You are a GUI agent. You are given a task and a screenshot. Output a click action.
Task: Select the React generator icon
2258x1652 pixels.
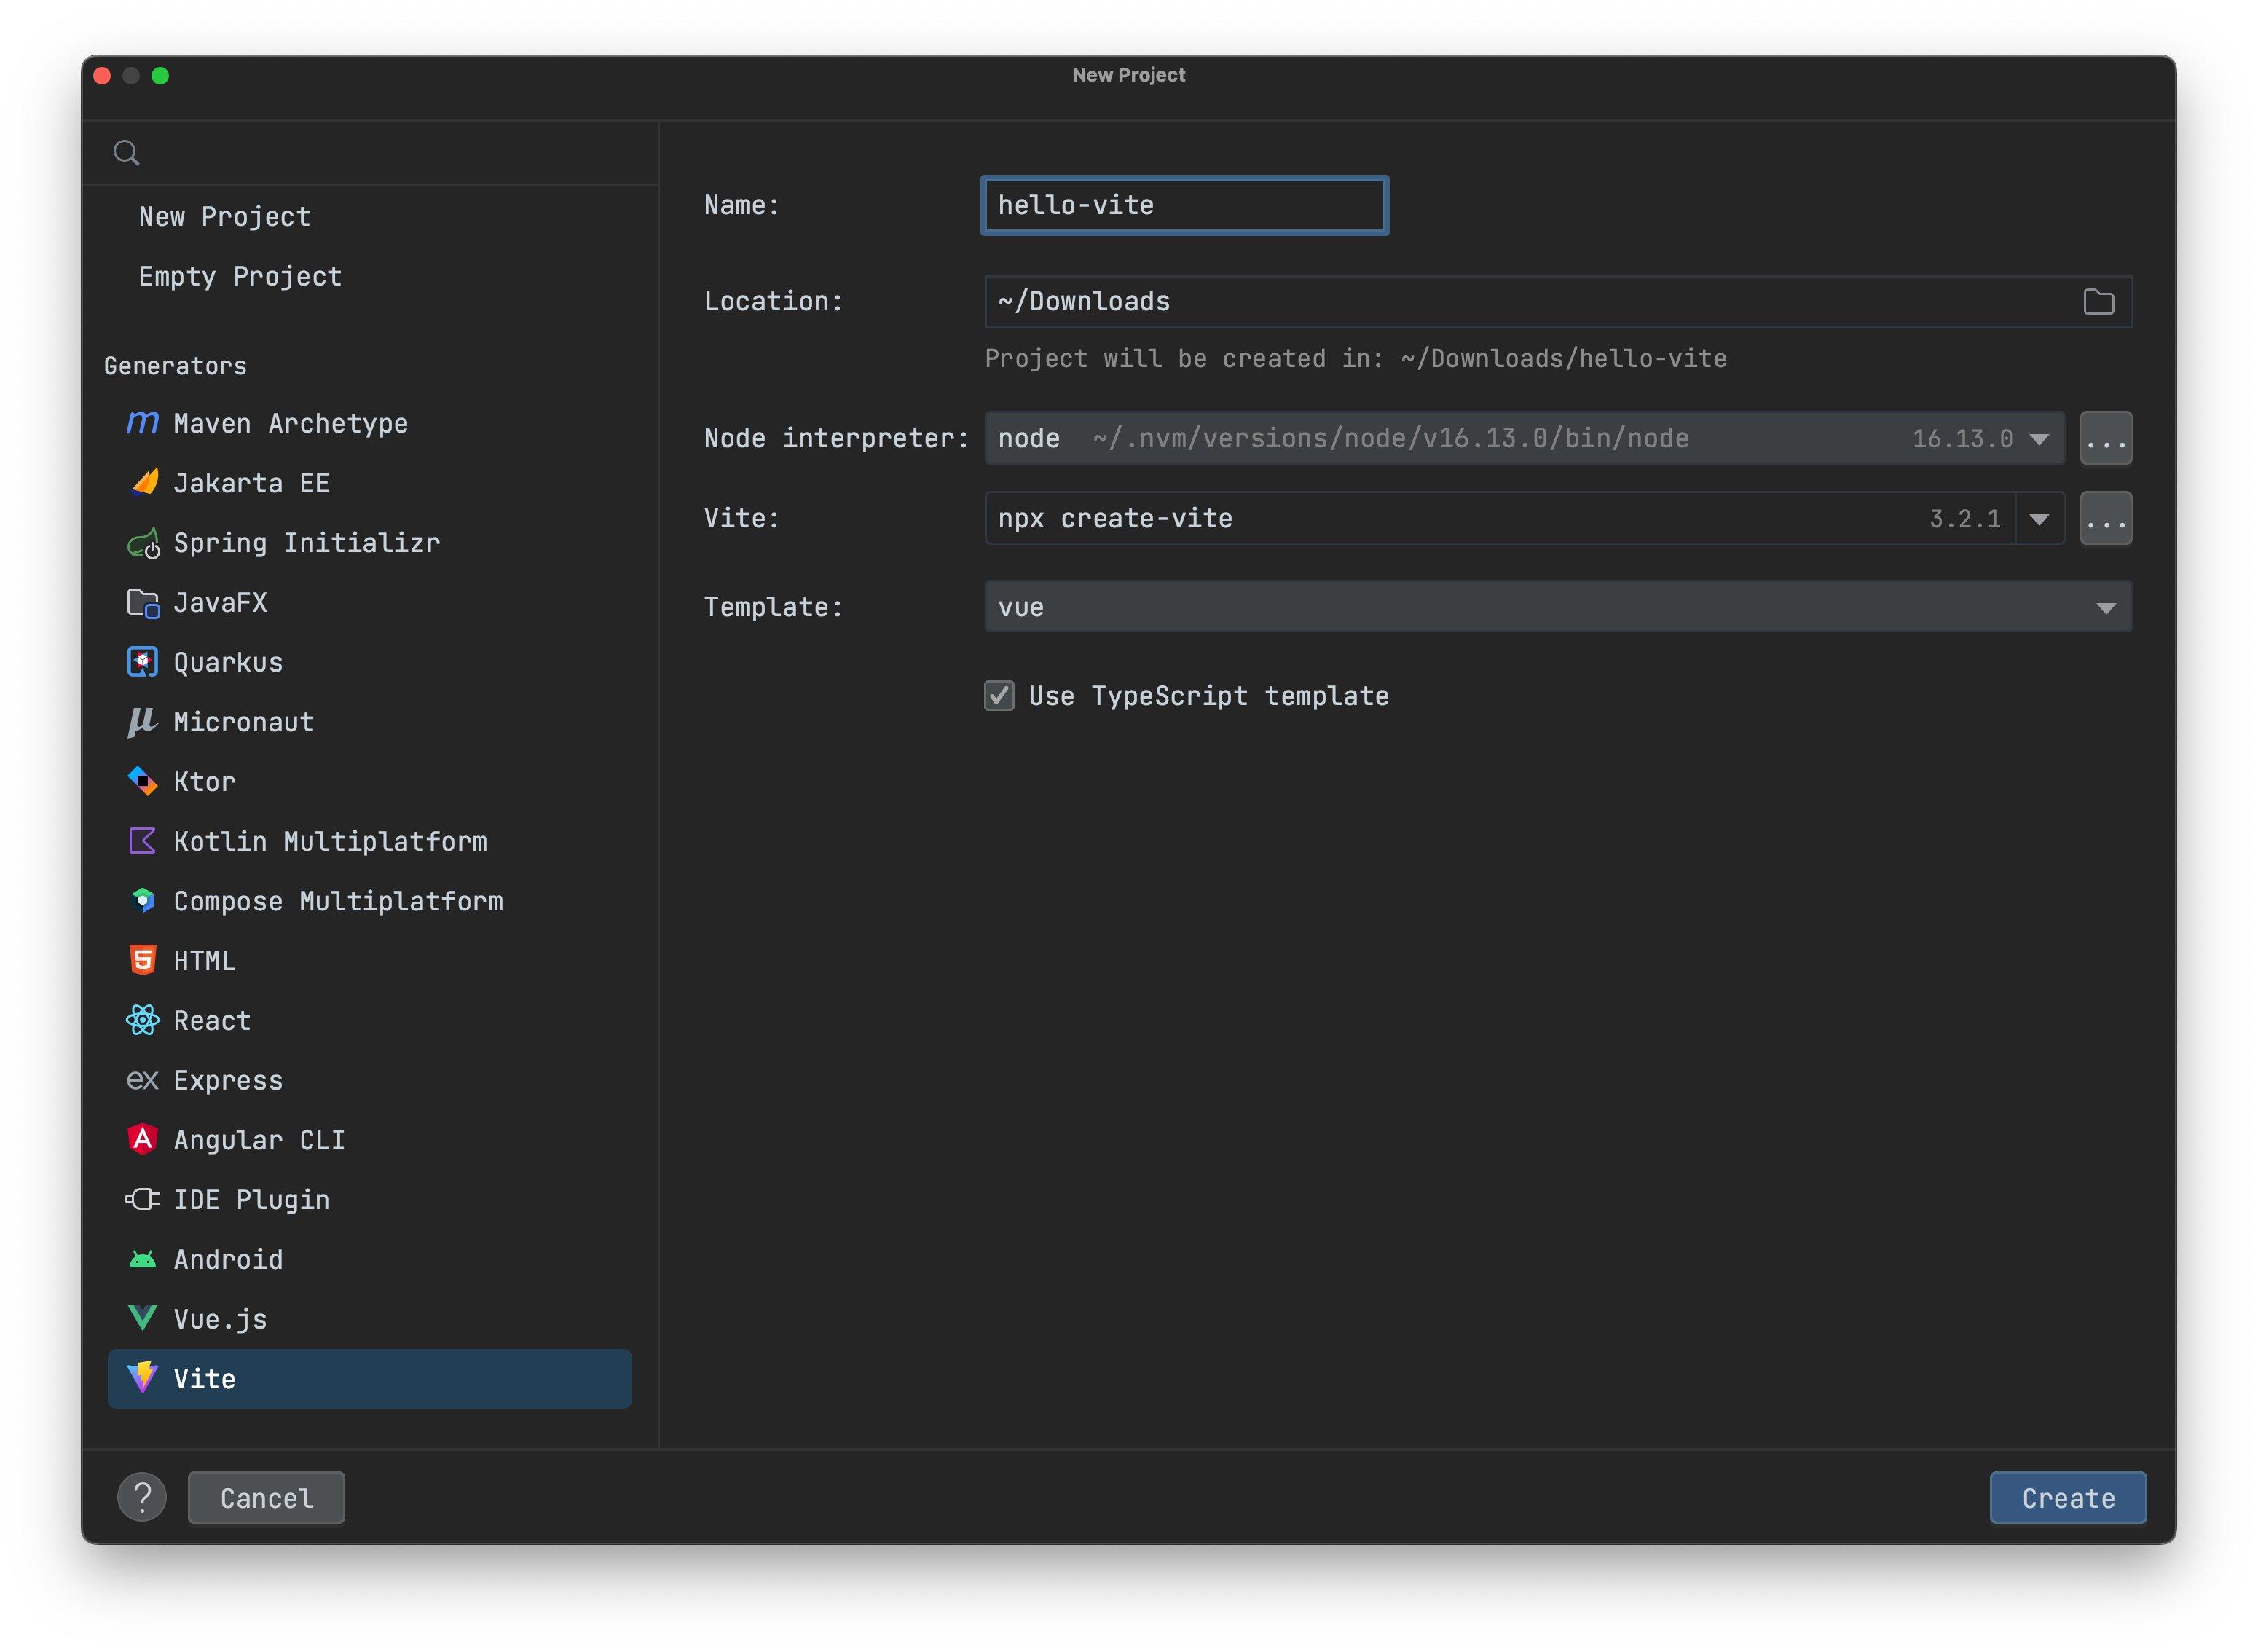[x=143, y=1020]
